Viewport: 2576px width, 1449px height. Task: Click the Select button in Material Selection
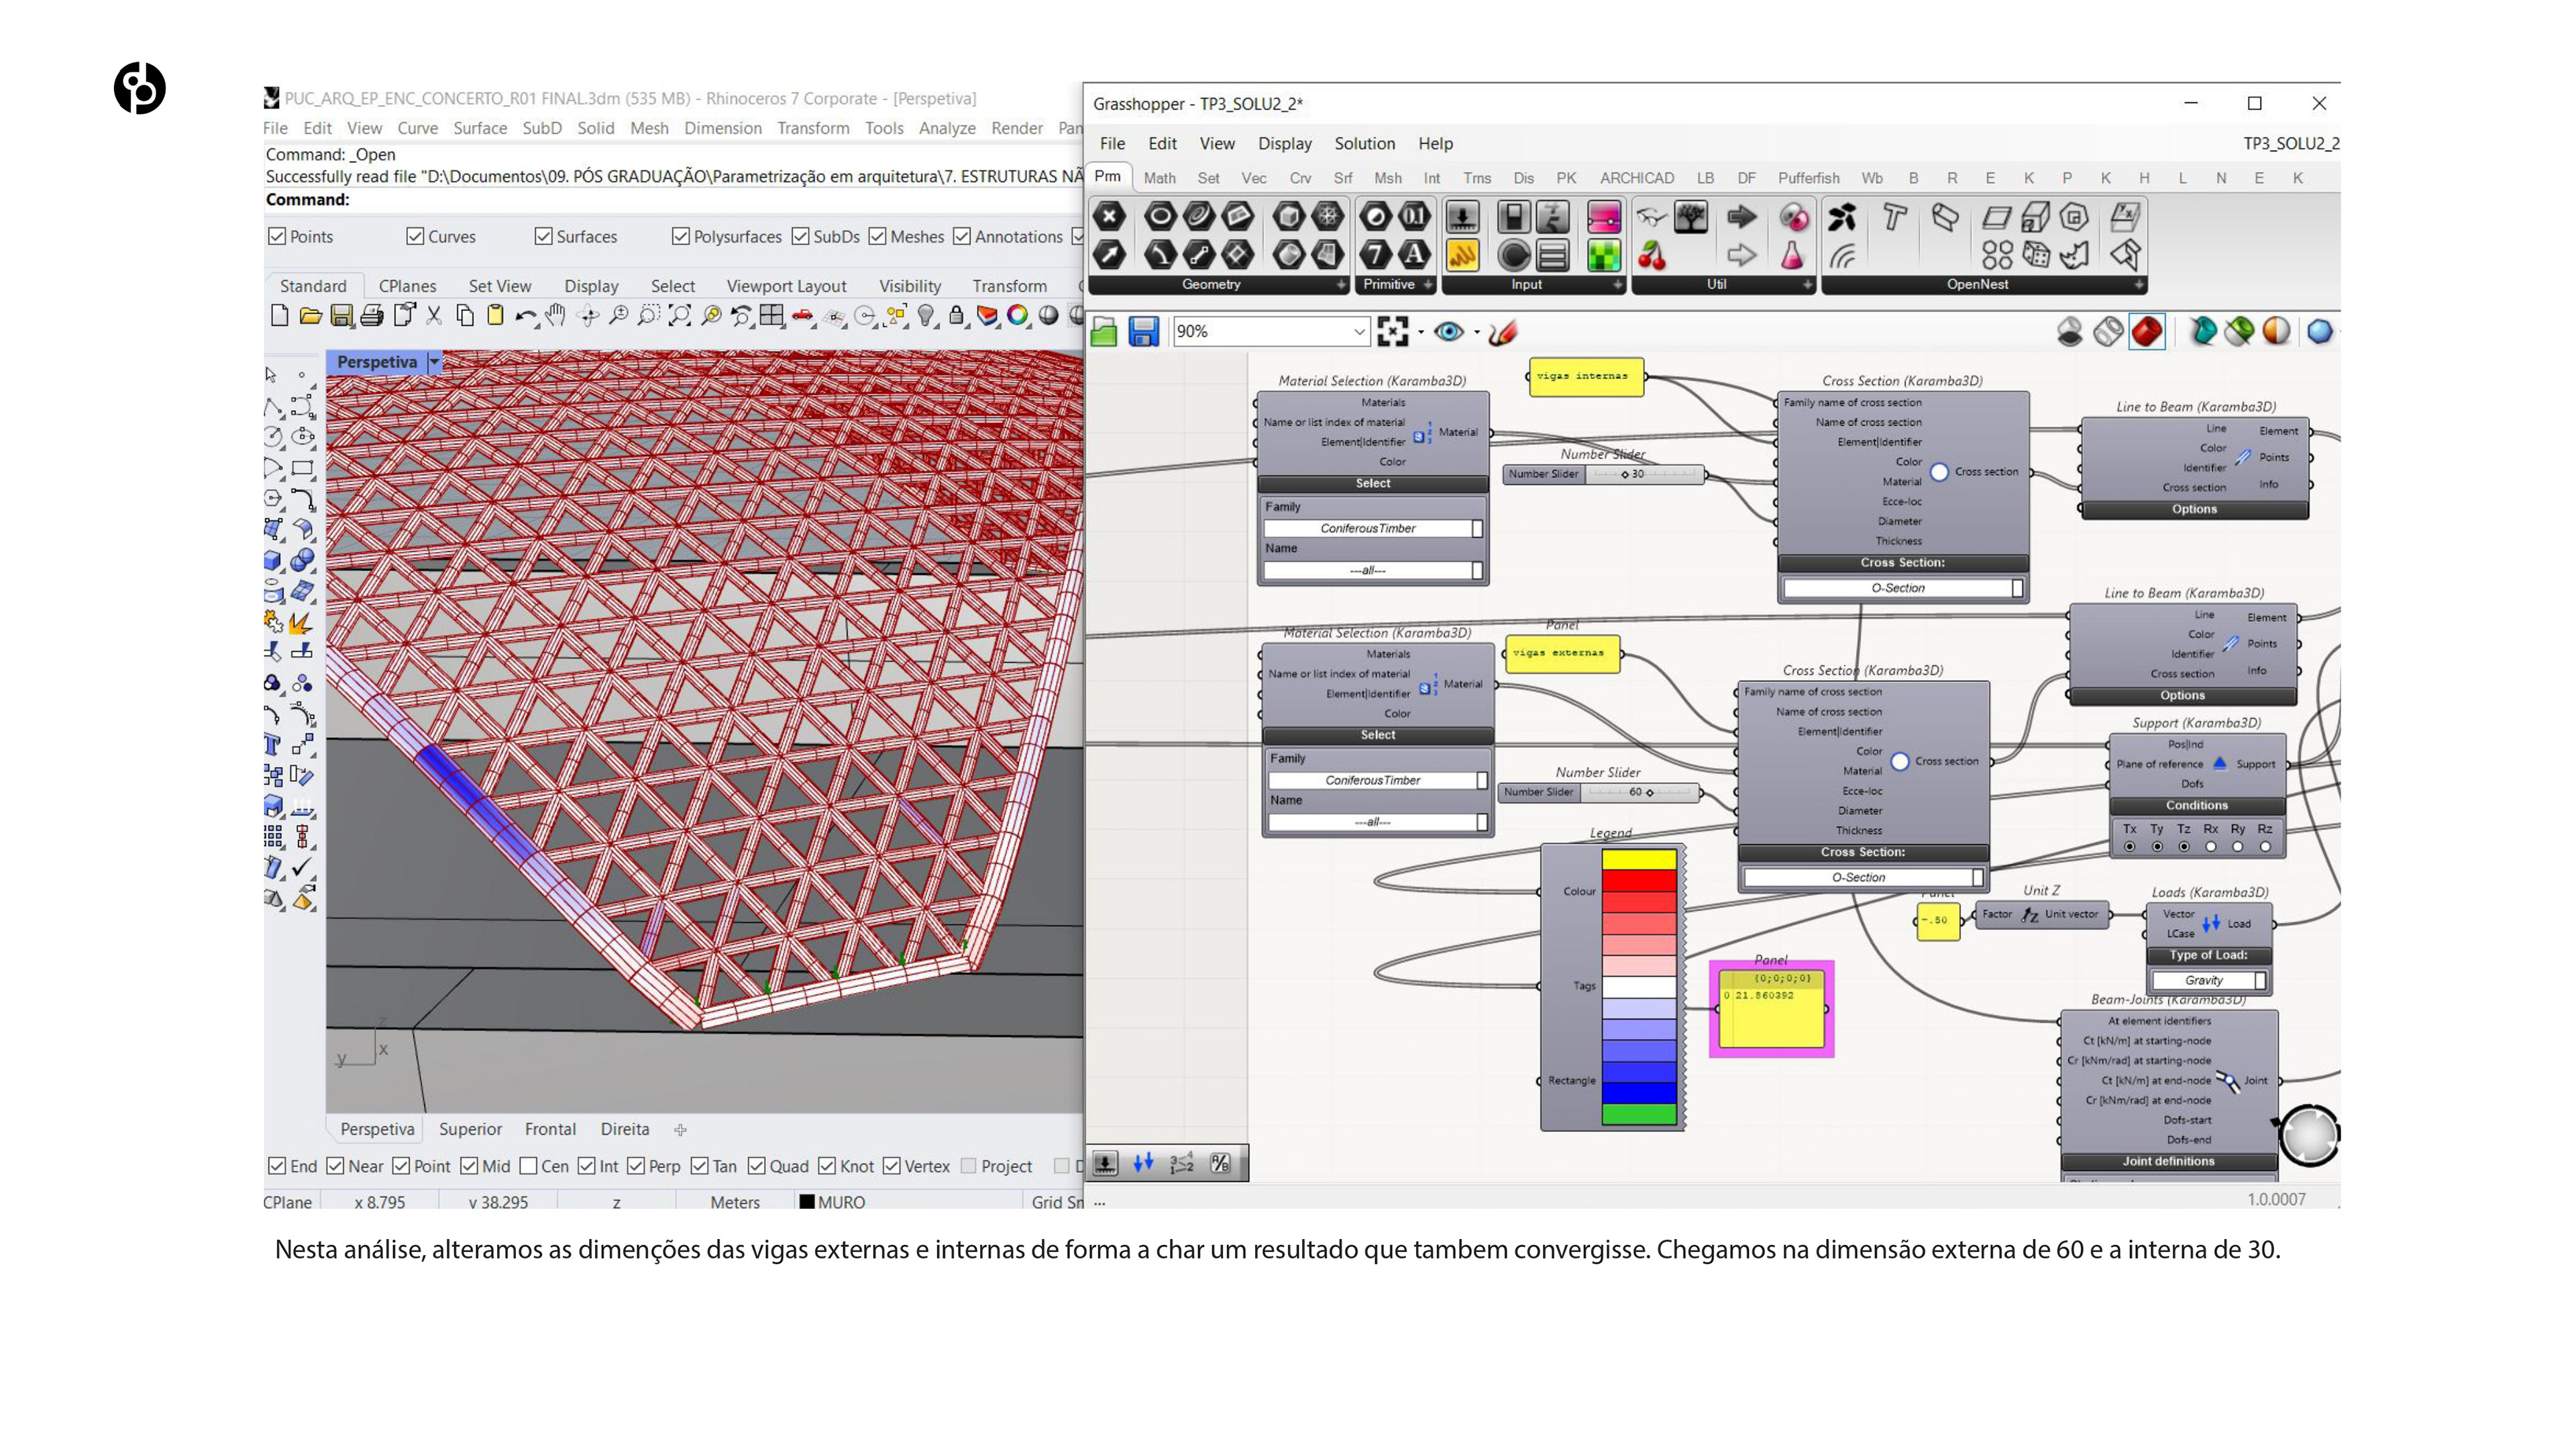(1372, 483)
